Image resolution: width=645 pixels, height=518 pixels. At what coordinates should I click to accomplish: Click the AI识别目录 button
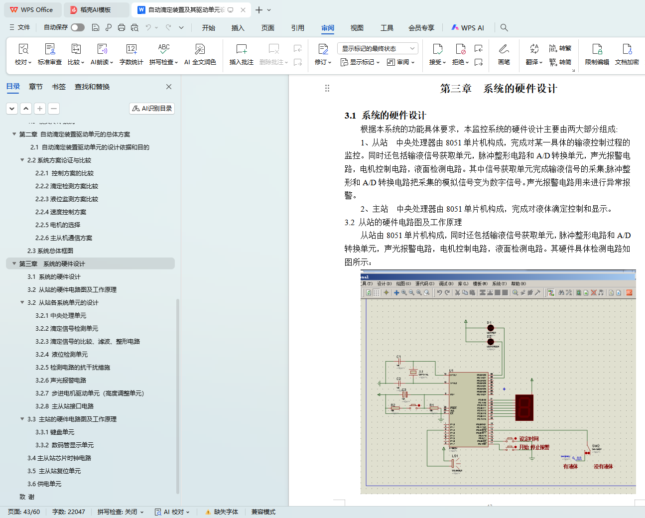(152, 108)
